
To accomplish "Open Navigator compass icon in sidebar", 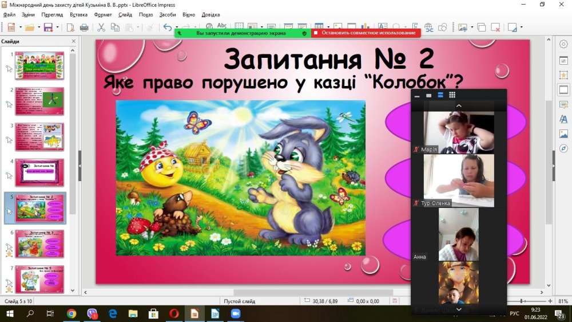I will point(563,149).
